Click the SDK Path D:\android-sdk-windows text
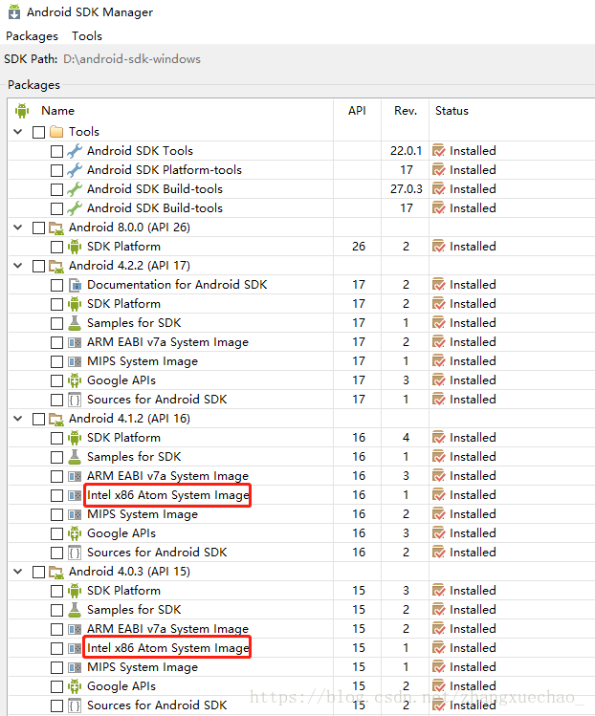Viewport: 595px width, 716px height. (x=132, y=59)
